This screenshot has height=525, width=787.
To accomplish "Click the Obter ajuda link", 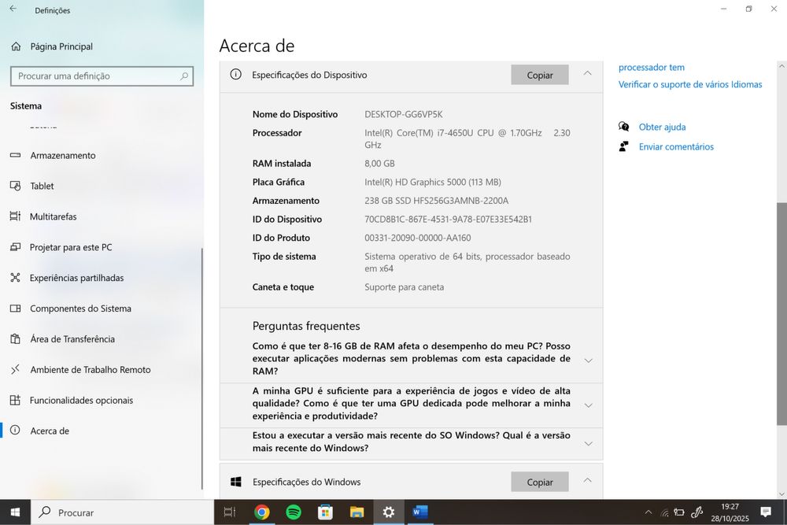I will tap(662, 127).
